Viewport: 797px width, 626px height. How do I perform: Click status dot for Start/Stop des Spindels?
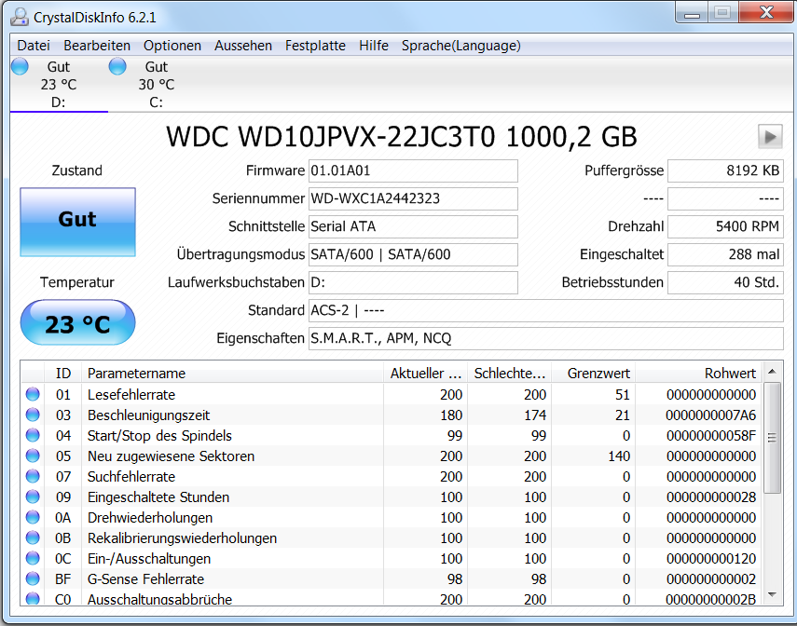pos(33,435)
